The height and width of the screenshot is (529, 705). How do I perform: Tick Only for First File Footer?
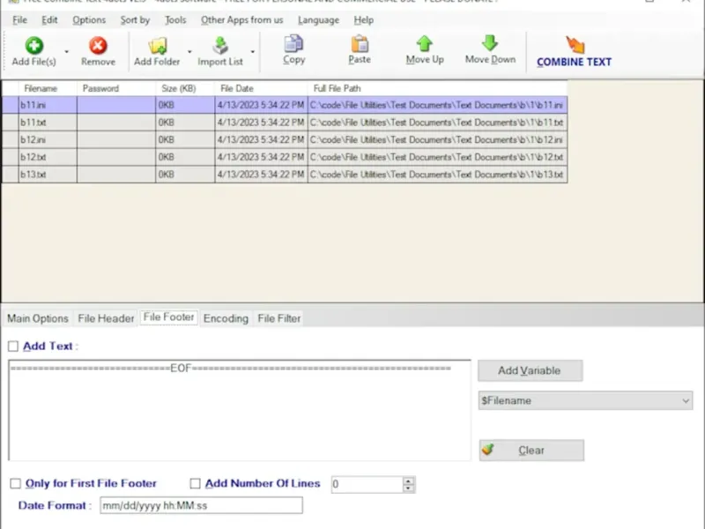tap(15, 483)
